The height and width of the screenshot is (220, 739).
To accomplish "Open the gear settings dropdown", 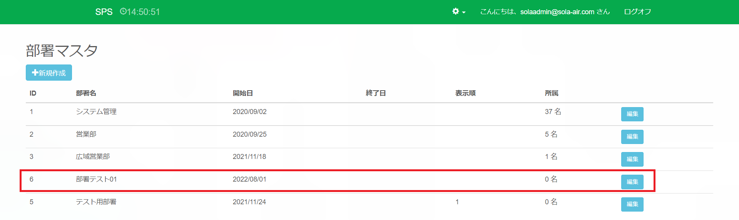I will [458, 12].
